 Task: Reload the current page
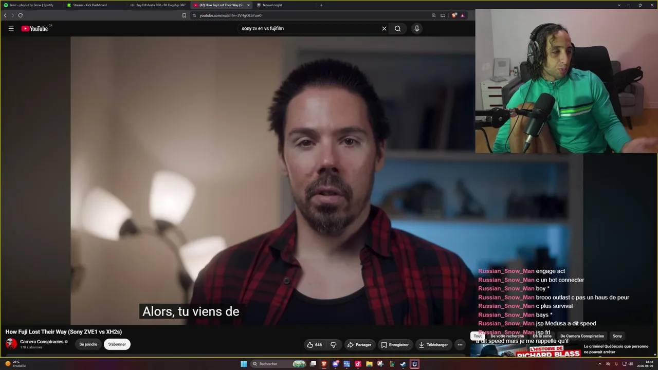[21, 15]
